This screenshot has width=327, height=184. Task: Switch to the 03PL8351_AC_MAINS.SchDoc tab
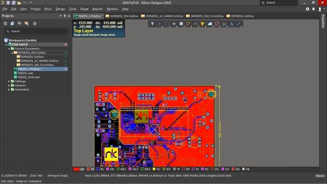pos(162,16)
